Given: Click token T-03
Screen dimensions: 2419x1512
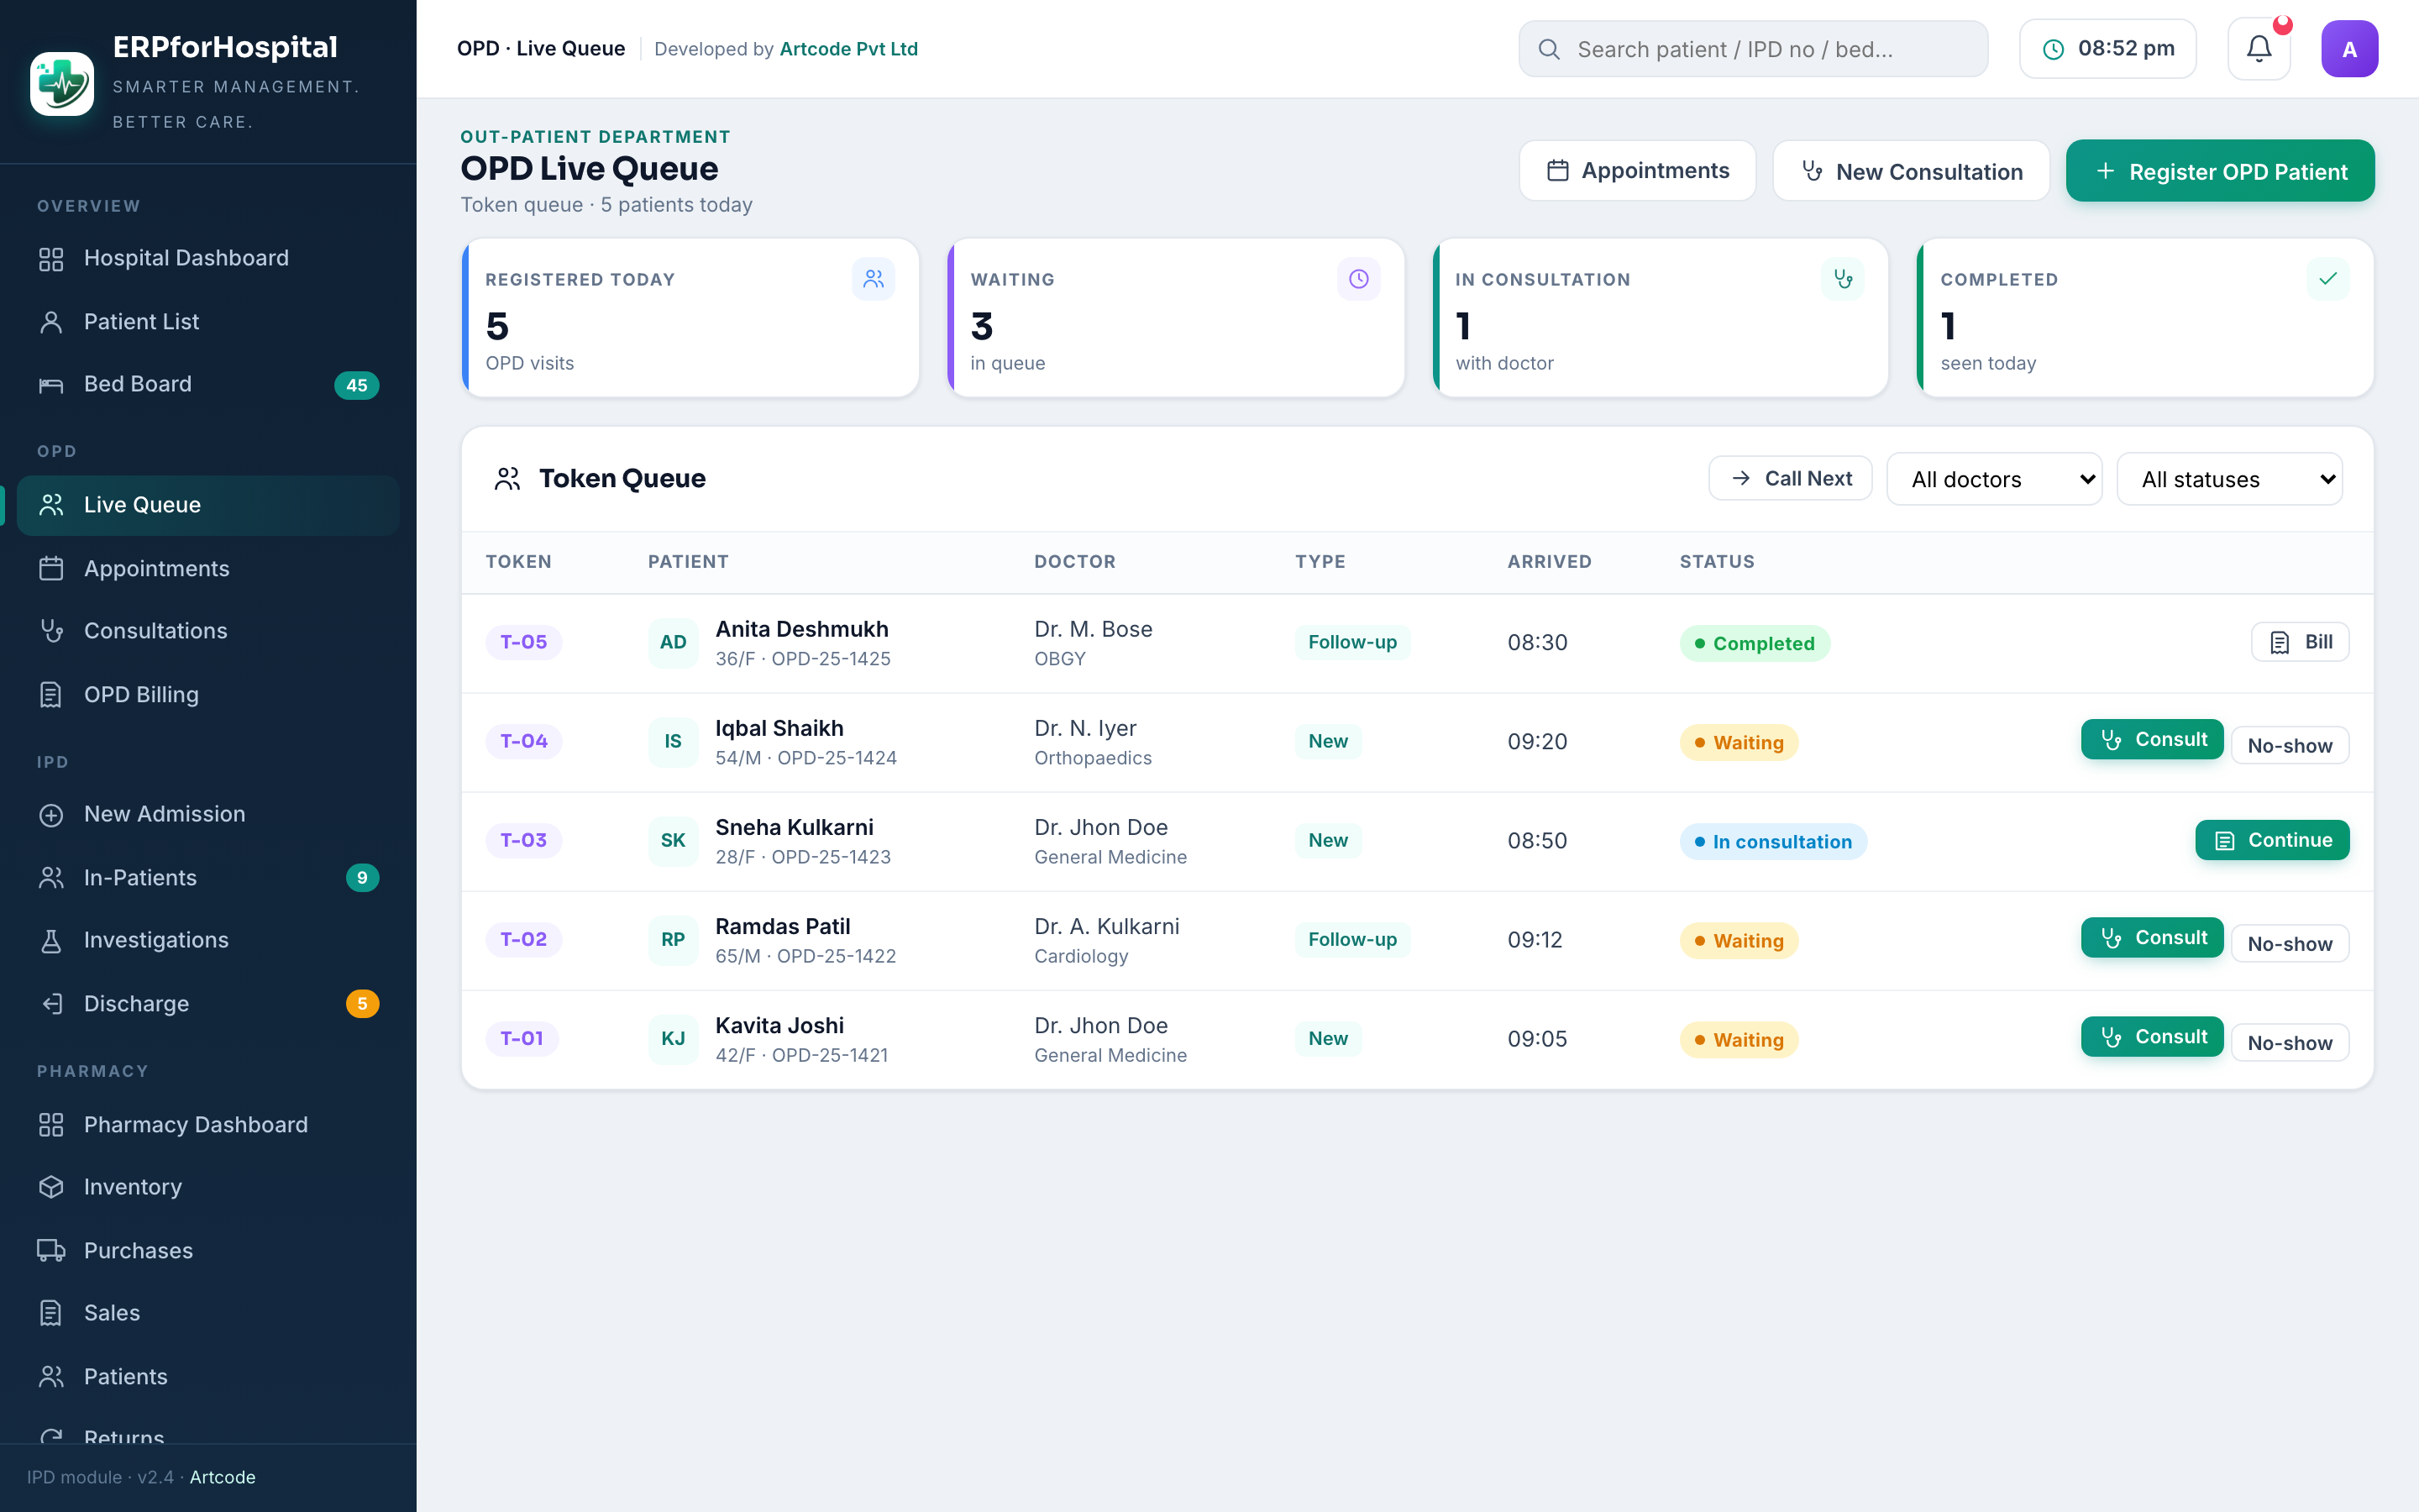Looking at the screenshot, I should click(x=524, y=840).
